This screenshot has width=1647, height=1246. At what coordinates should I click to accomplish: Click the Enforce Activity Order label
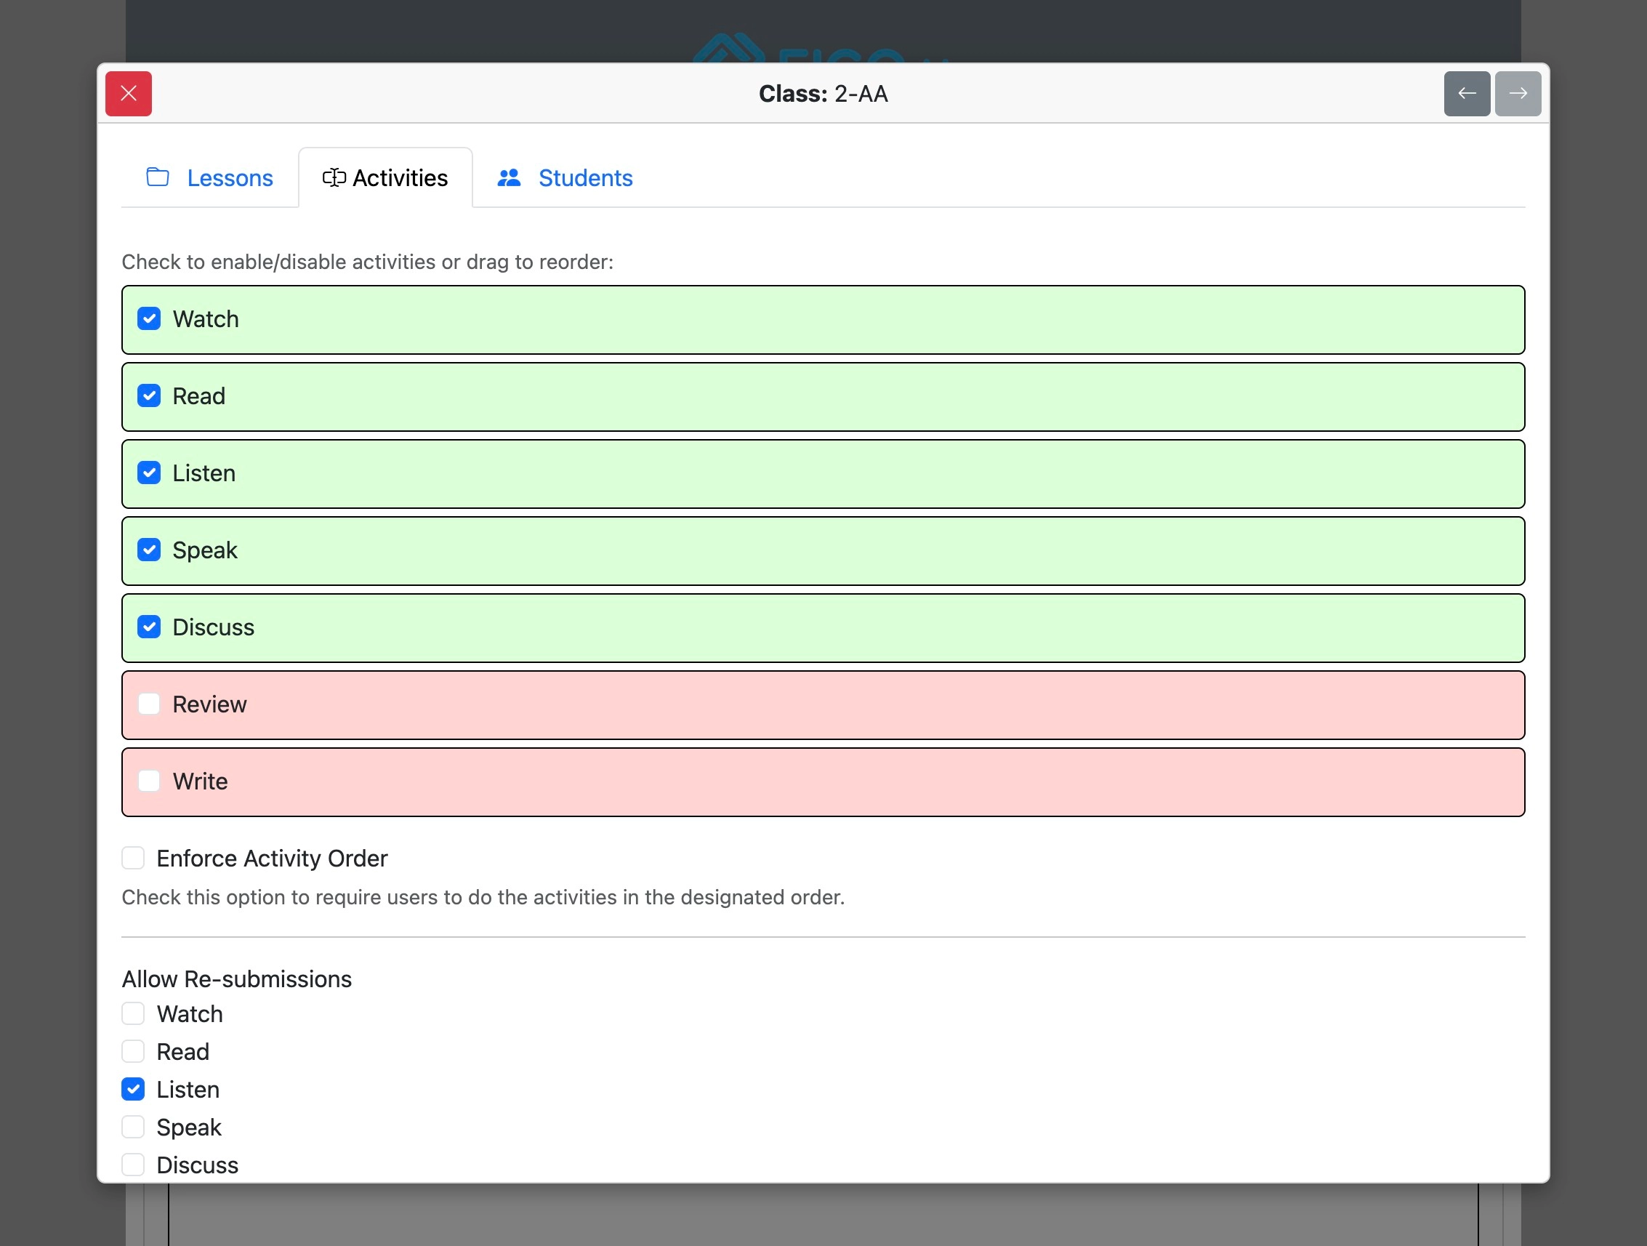pyautogui.click(x=272, y=858)
